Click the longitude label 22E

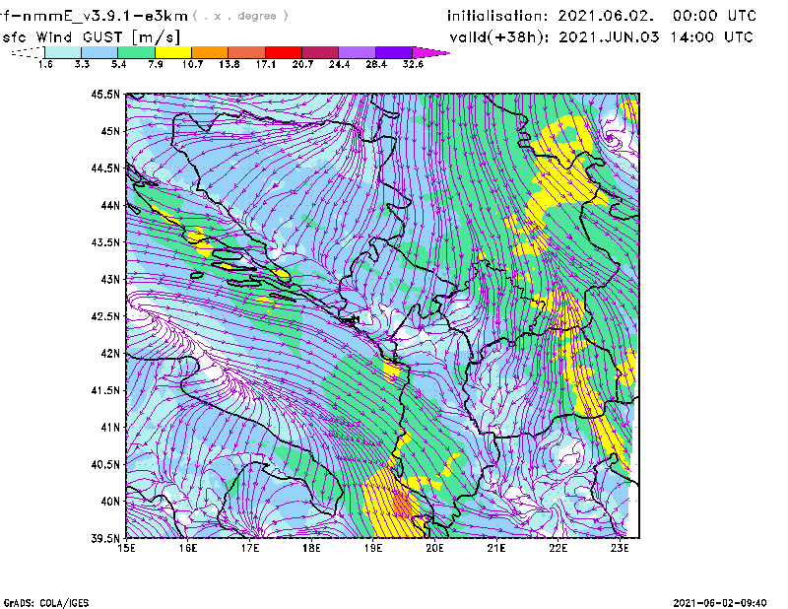click(x=558, y=548)
